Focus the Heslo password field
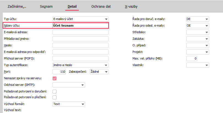Viewport: 223px width, 113px height. 80,45
